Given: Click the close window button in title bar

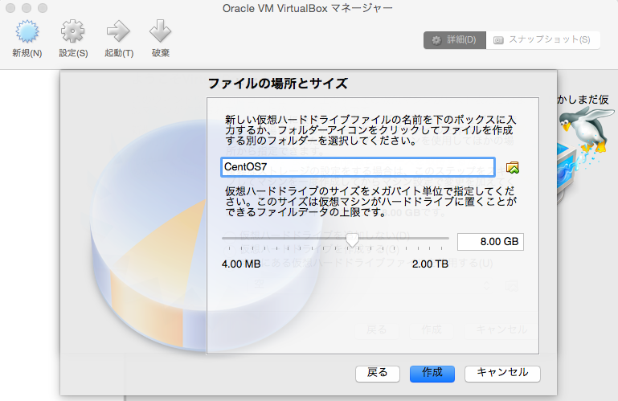Looking at the screenshot, I should tap(10, 8).
